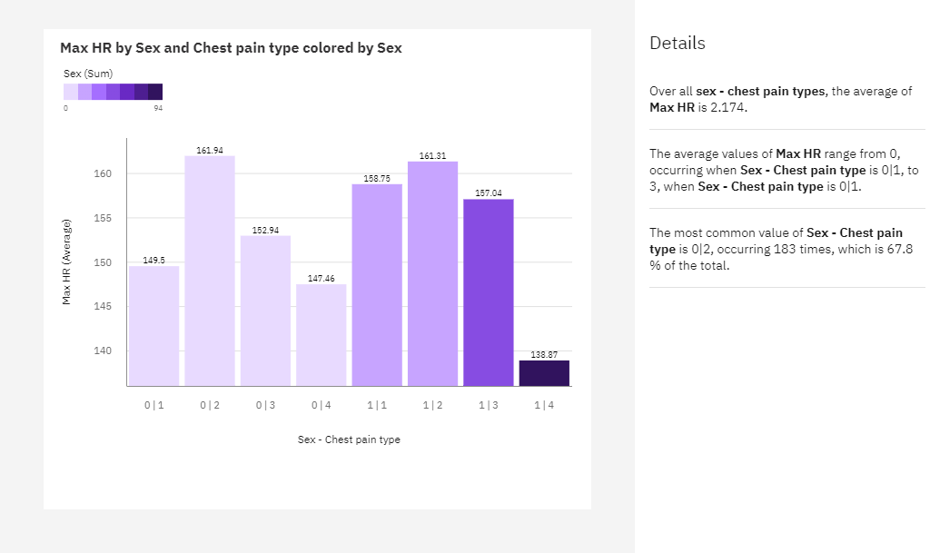
Task: Click the 160 y-axis tick label
Action: pos(103,173)
